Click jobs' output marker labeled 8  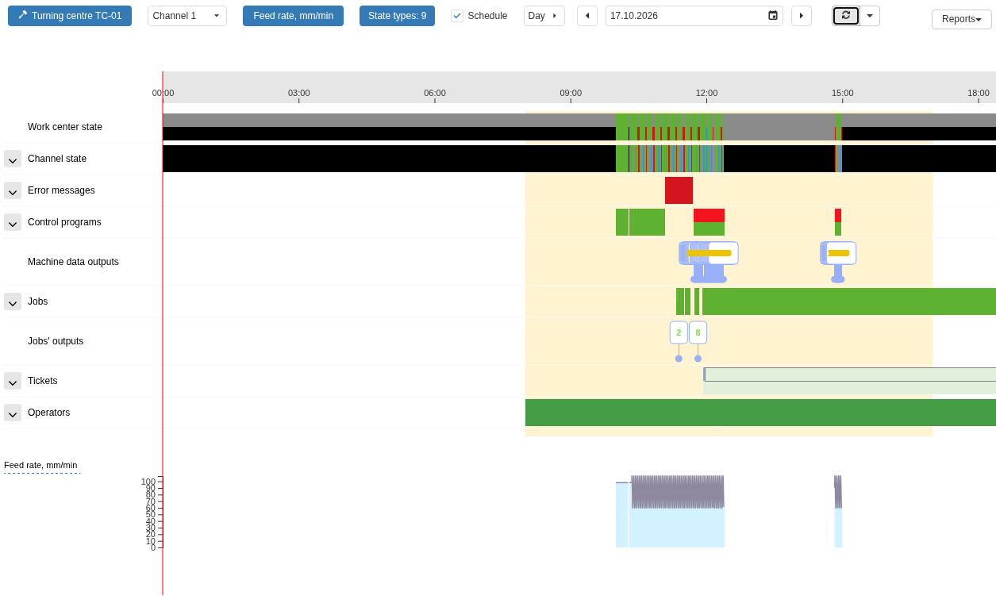pyautogui.click(x=698, y=332)
